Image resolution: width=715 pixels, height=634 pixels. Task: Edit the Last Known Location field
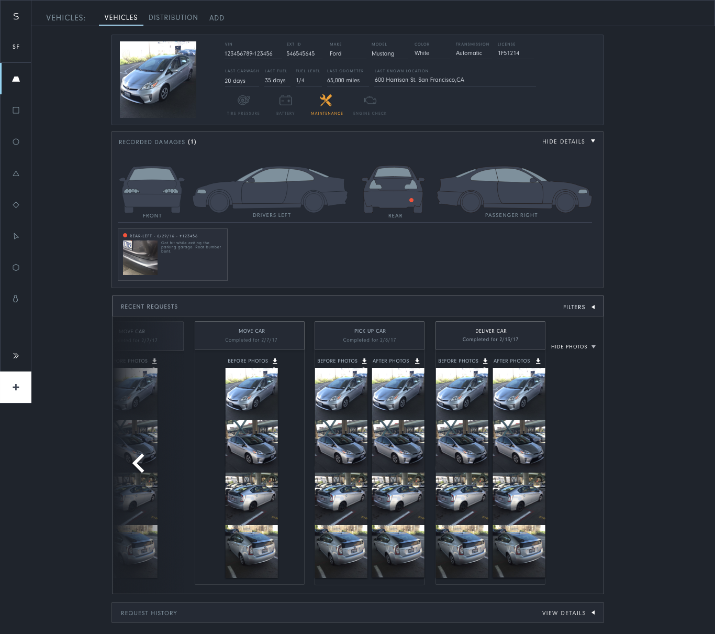coord(455,80)
